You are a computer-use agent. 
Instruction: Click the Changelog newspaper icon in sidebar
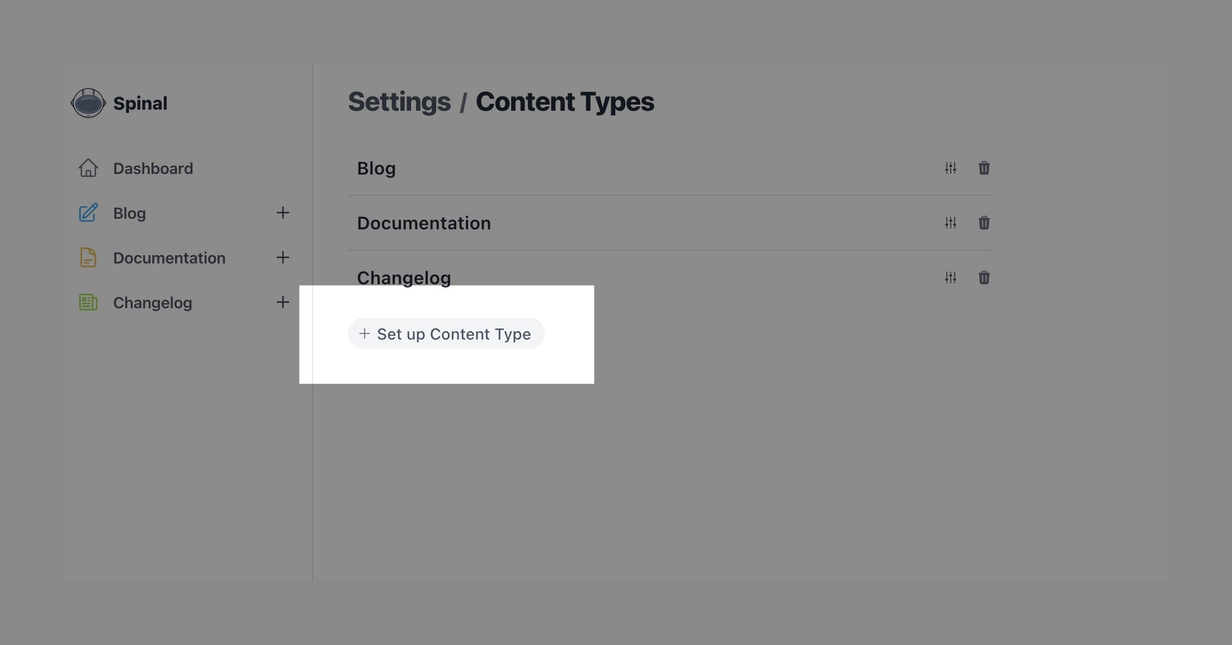tap(88, 302)
